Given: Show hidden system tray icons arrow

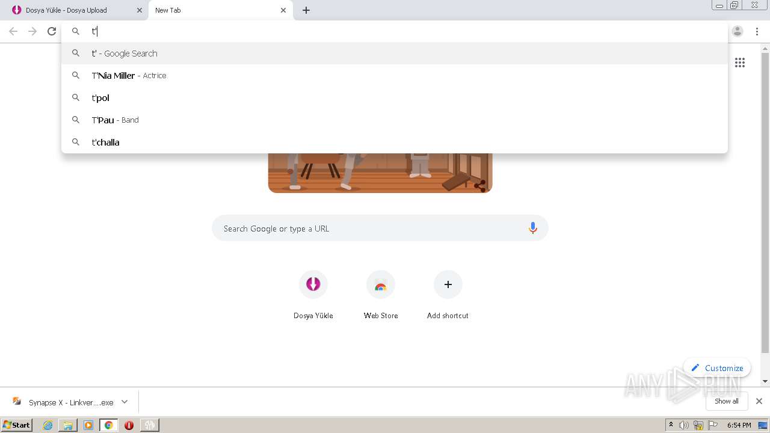Looking at the screenshot, I should click(x=671, y=425).
